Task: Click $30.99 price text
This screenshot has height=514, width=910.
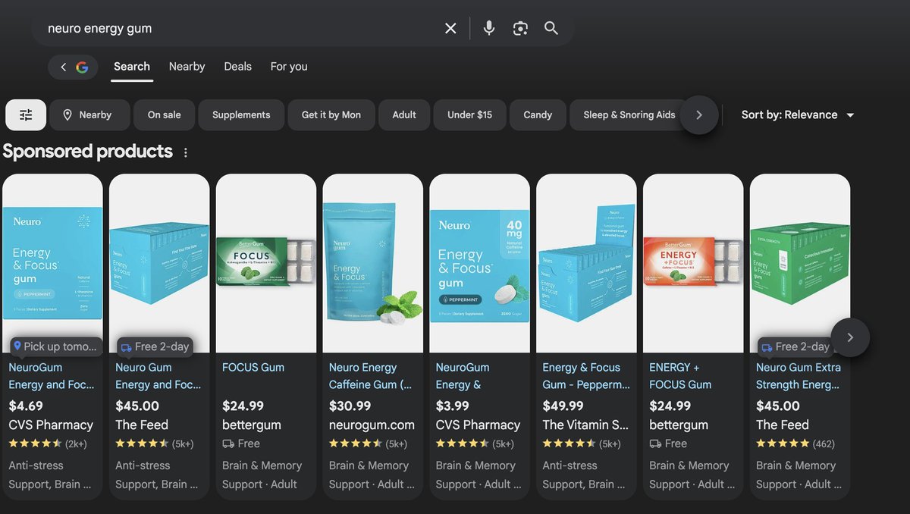Action: (x=350, y=406)
